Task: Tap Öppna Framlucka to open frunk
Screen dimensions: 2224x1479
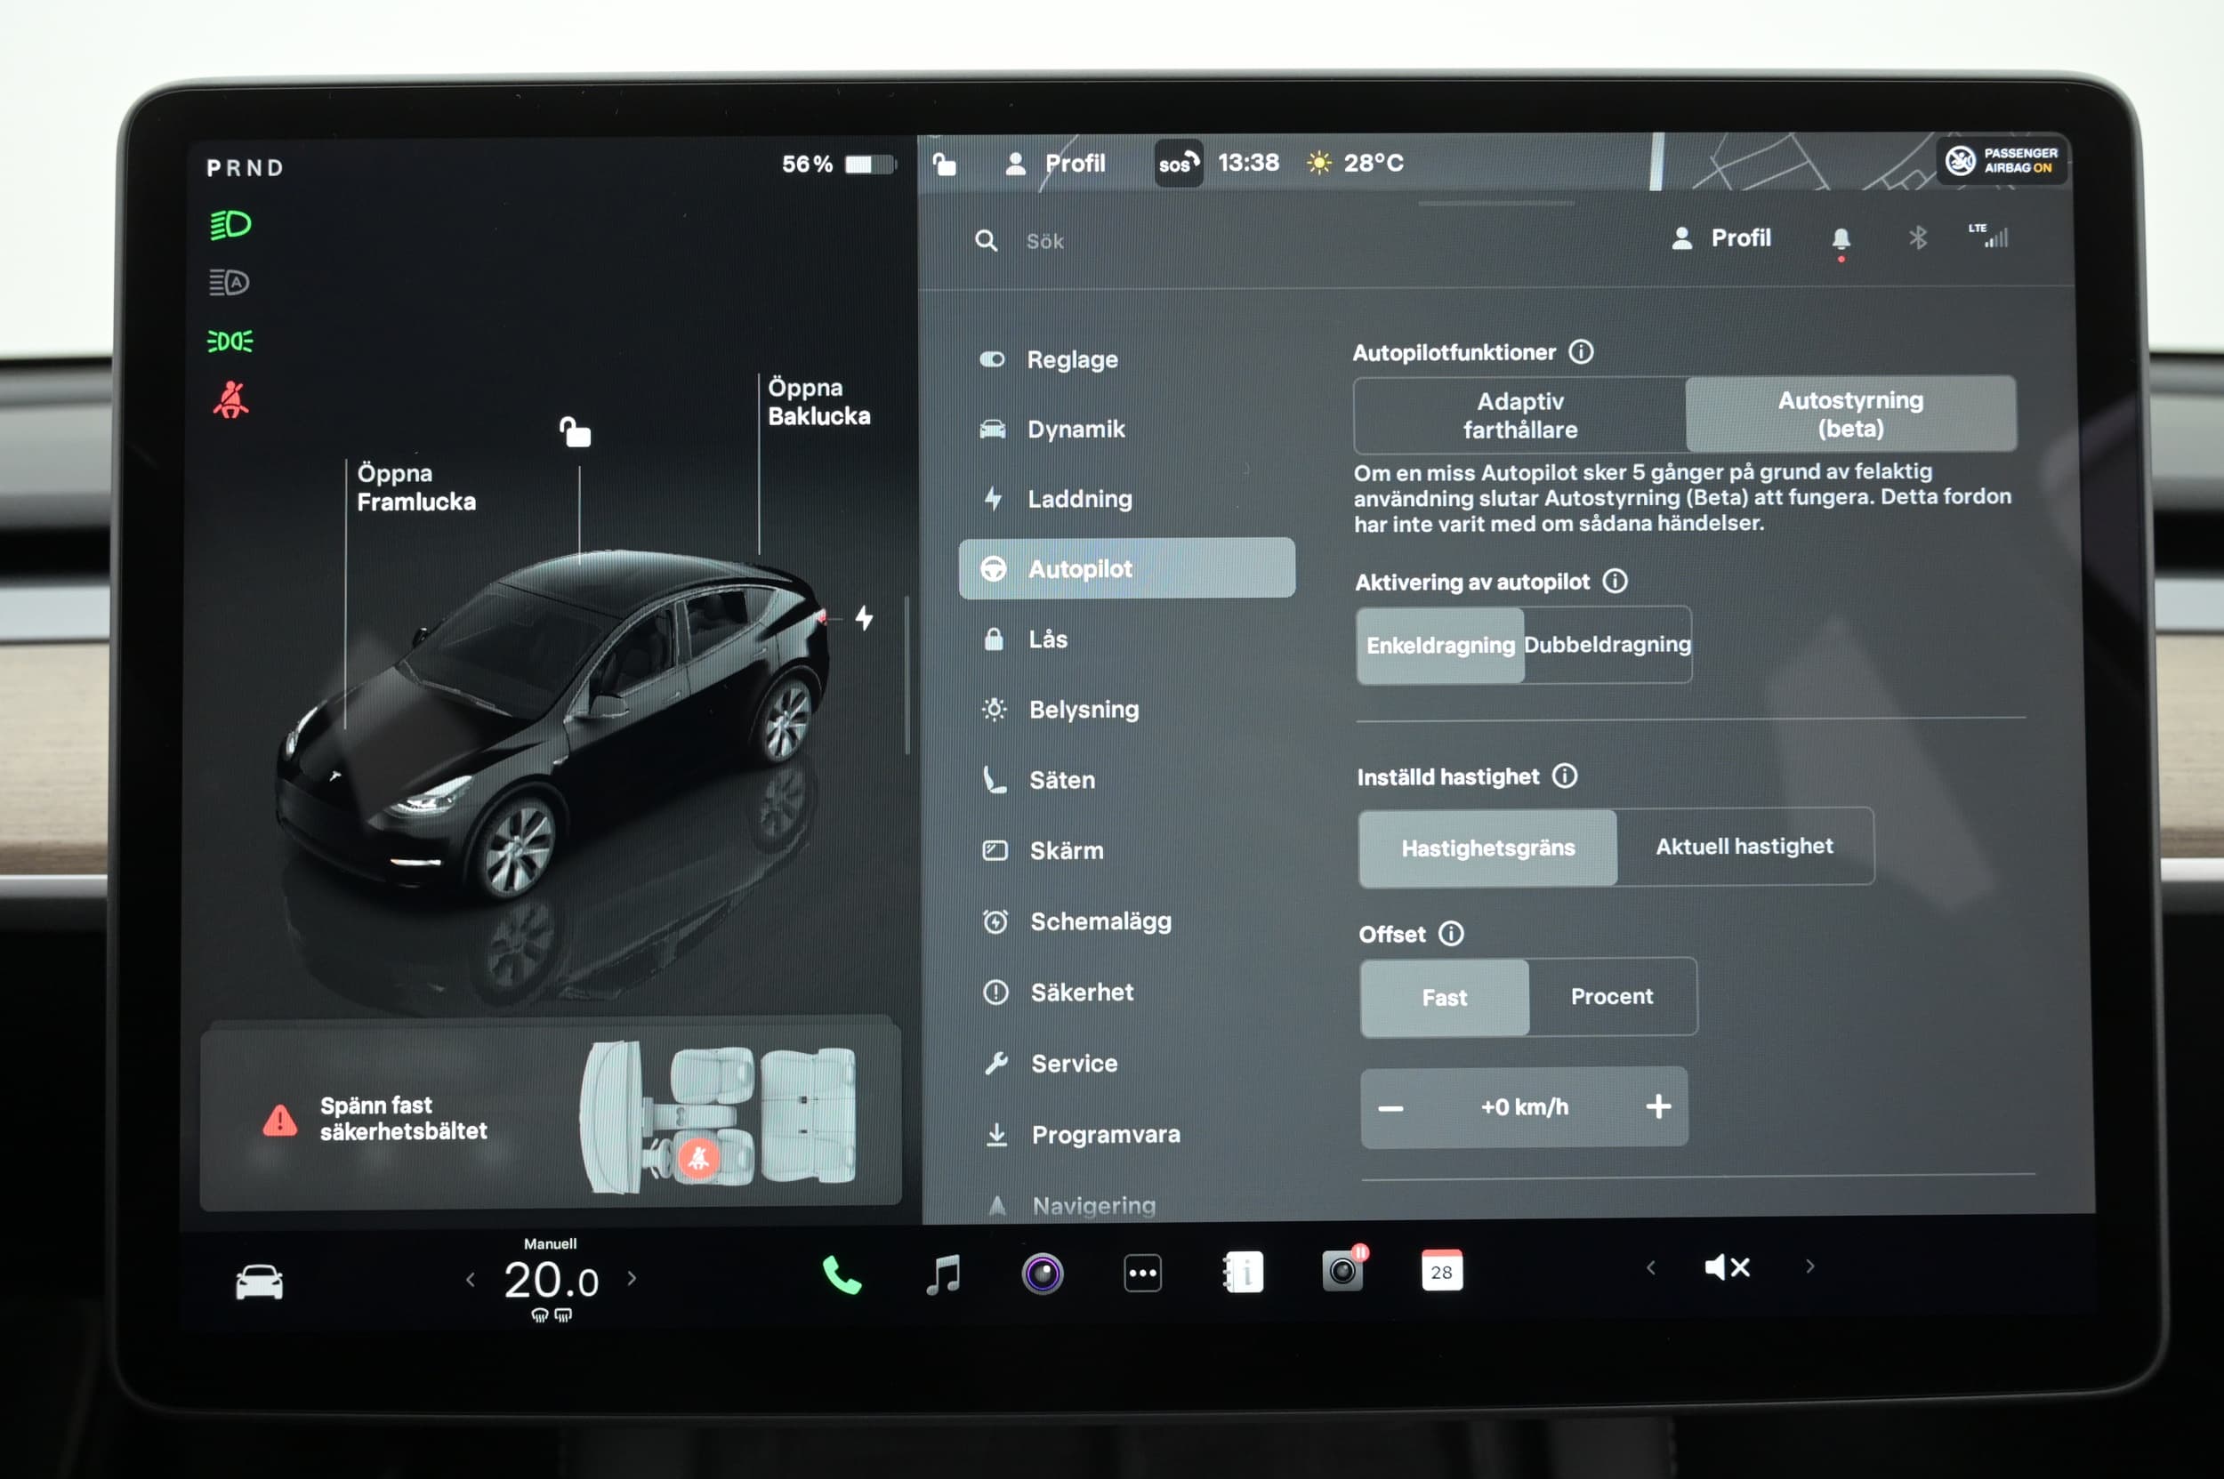Action: click(x=416, y=487)
